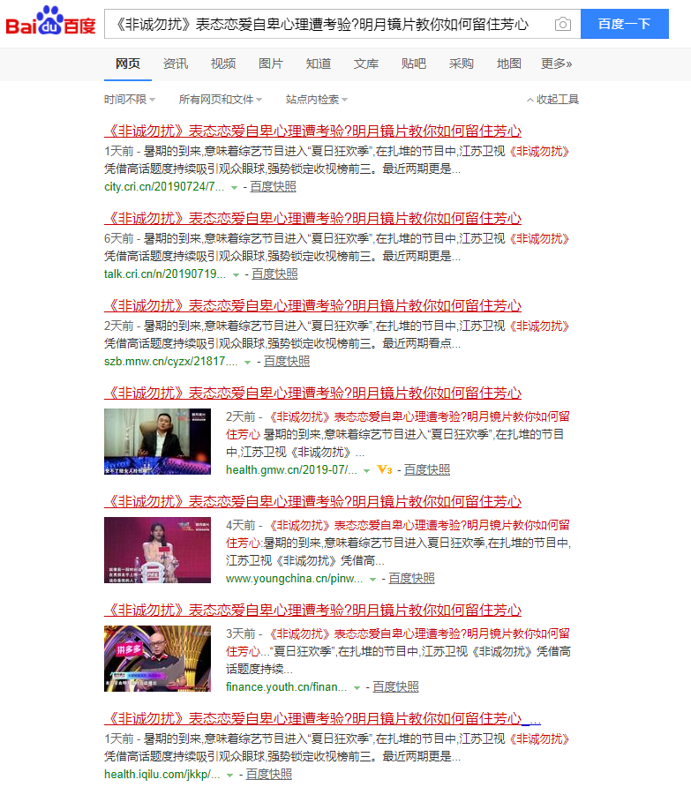691x787 pixels.
Task: Click the 百度一下 search button
Action: click(624, 24)
